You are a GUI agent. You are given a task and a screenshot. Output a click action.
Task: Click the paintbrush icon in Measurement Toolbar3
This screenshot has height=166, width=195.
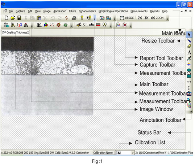(79, 25)
